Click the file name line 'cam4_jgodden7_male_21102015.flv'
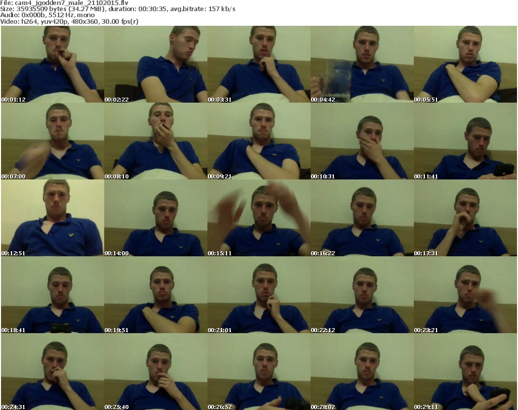 tap(64, 3)
